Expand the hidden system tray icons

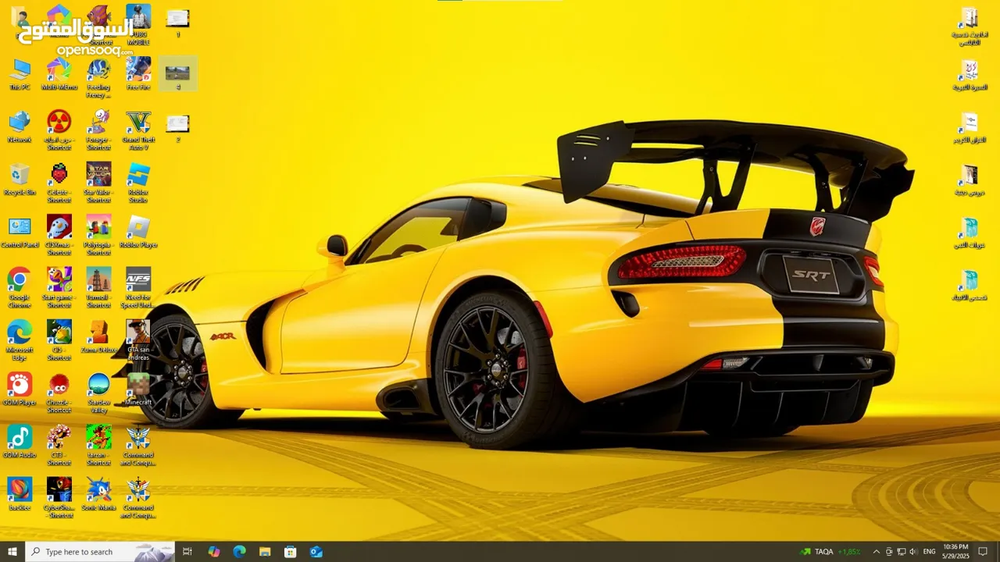click(x=876, y=552)
